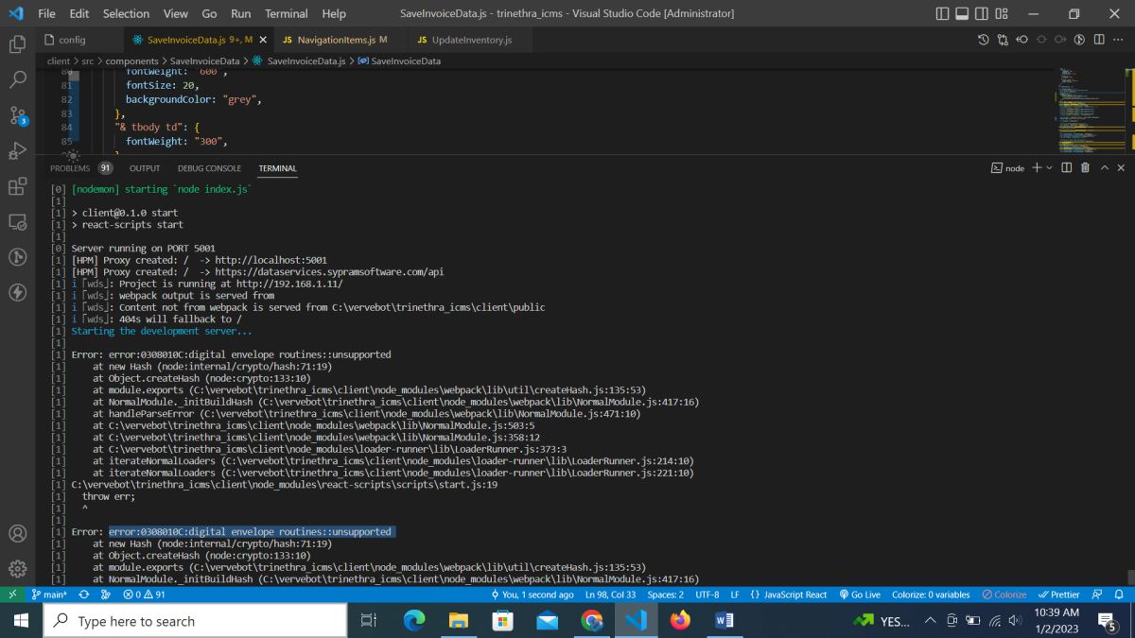Image resolution: width=1135 pixels, height=638 pixels.
Task: Kill terminal with trash icon
Action: (x=1085, y=167)
